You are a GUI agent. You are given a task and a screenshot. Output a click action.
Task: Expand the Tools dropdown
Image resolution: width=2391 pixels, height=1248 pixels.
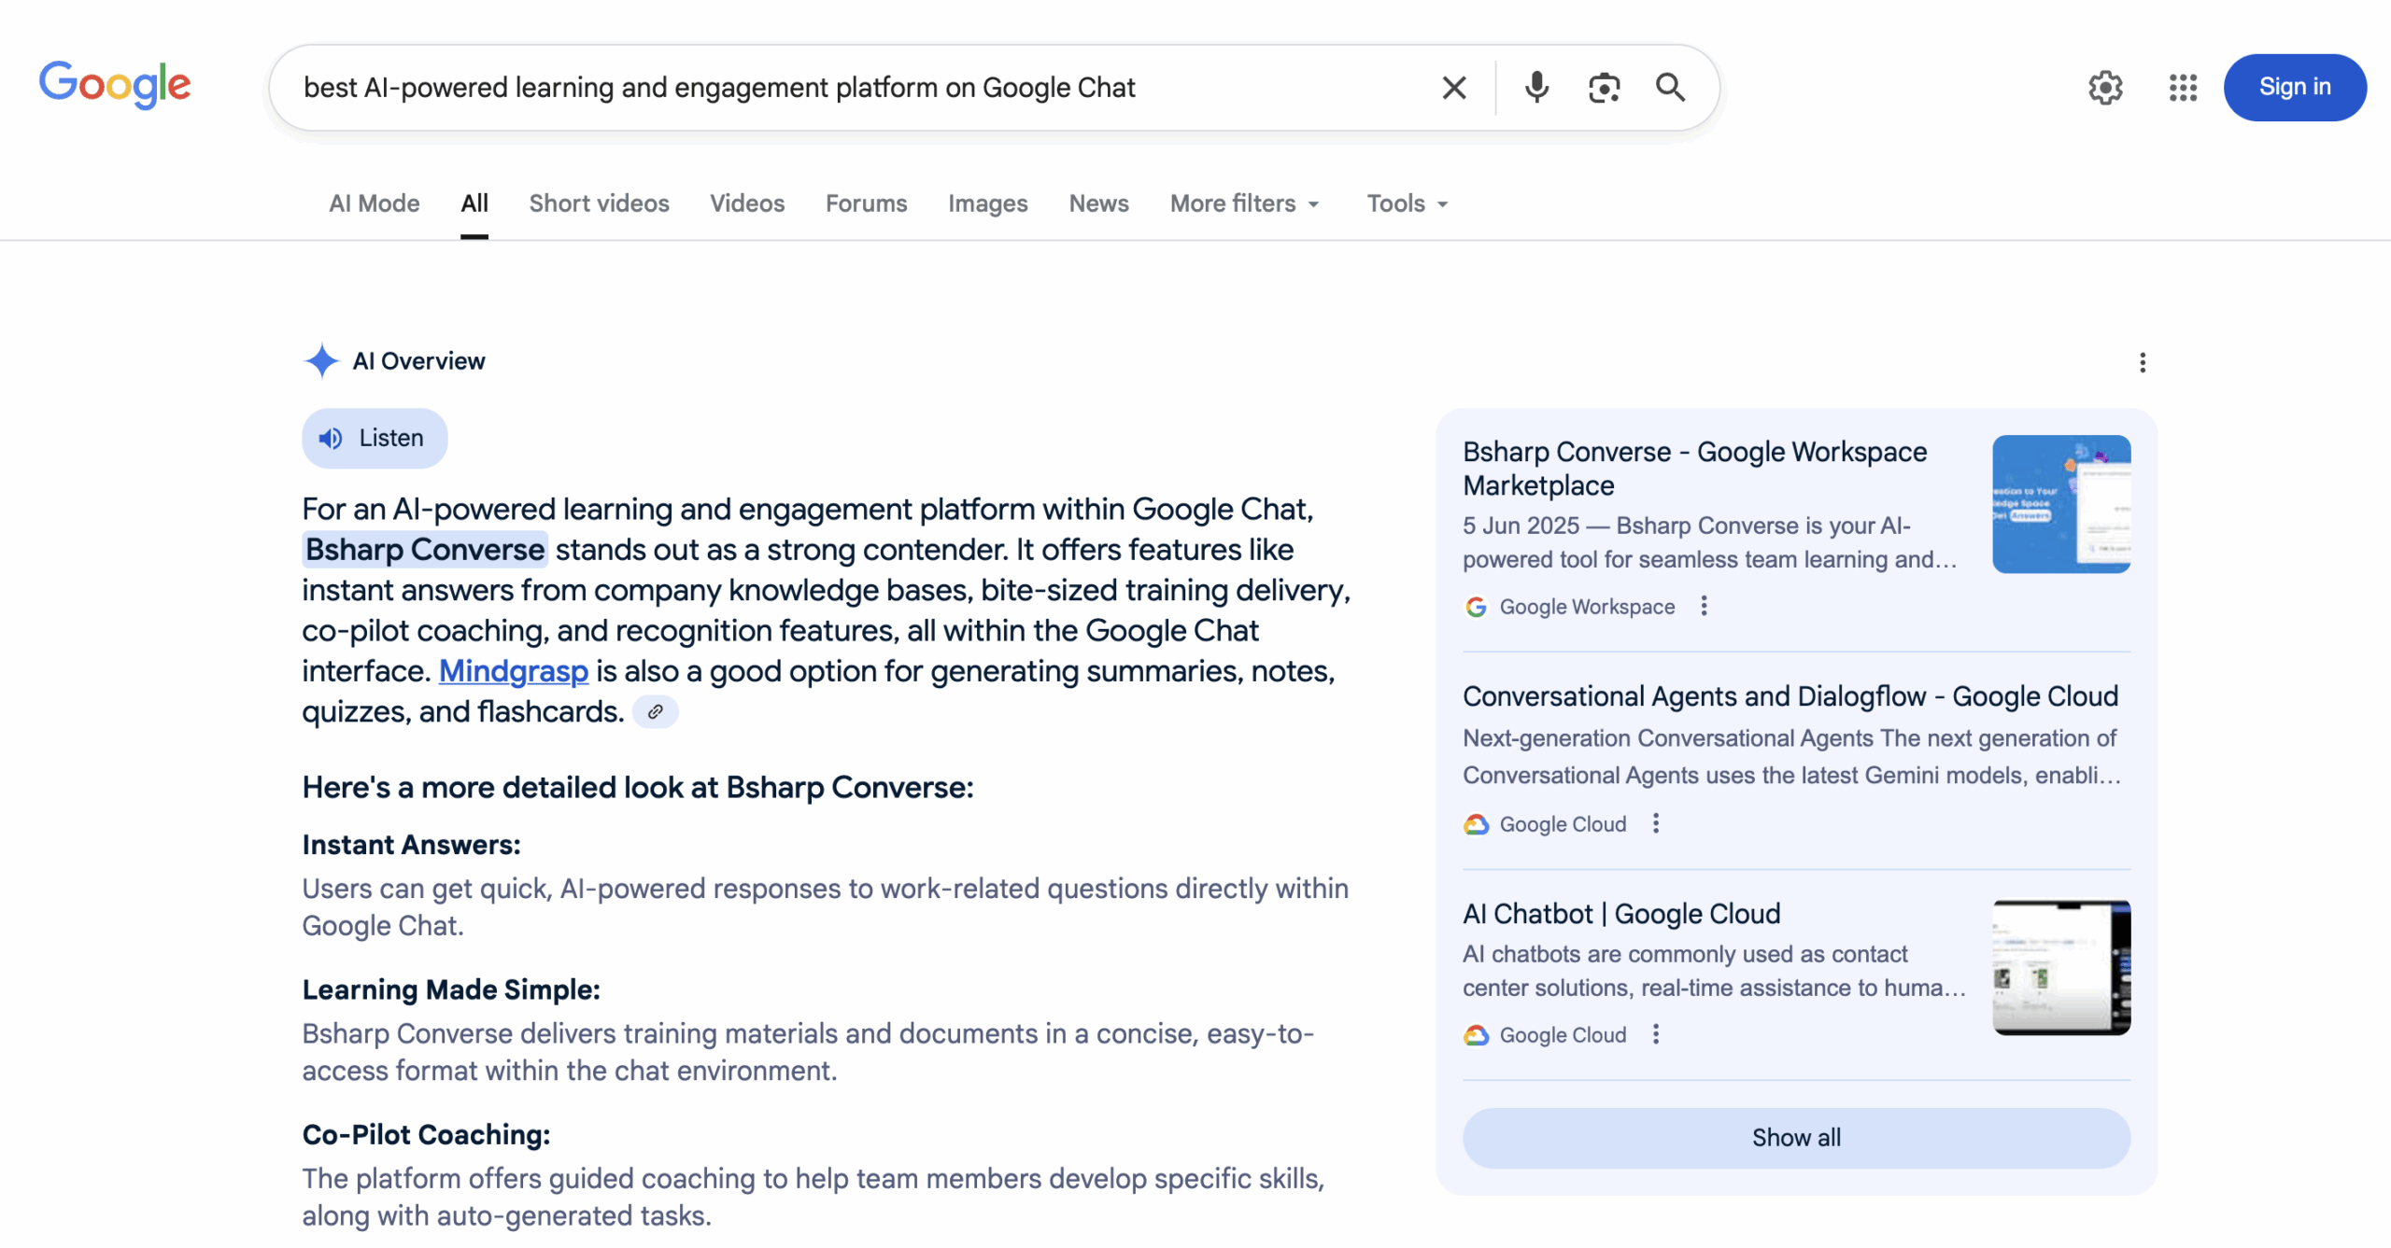tap(1408, 203)
